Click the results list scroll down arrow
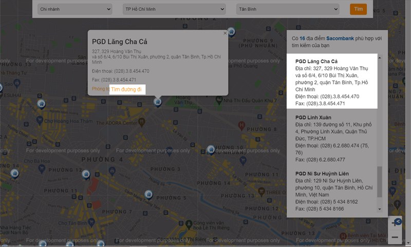This screenshot has height=247, width=411. click(380, 209)
